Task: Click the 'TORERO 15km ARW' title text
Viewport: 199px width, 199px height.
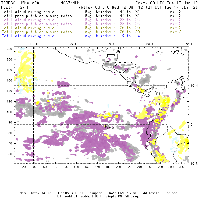Action: (x=20, y=3)
